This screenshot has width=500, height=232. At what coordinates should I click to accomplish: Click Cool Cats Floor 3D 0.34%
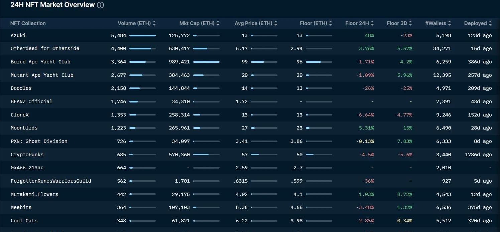pos(404,221)
